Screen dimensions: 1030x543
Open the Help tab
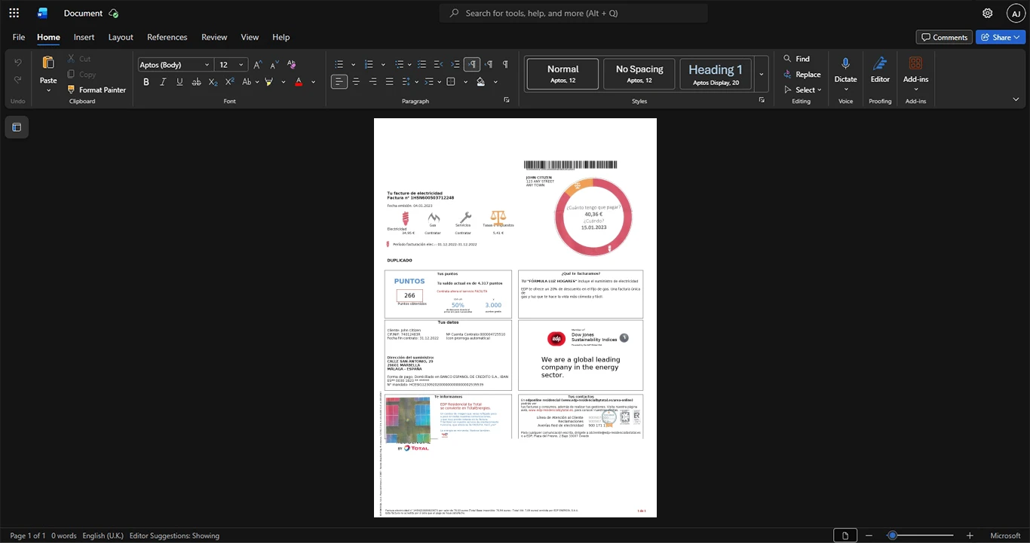[280, 37]
